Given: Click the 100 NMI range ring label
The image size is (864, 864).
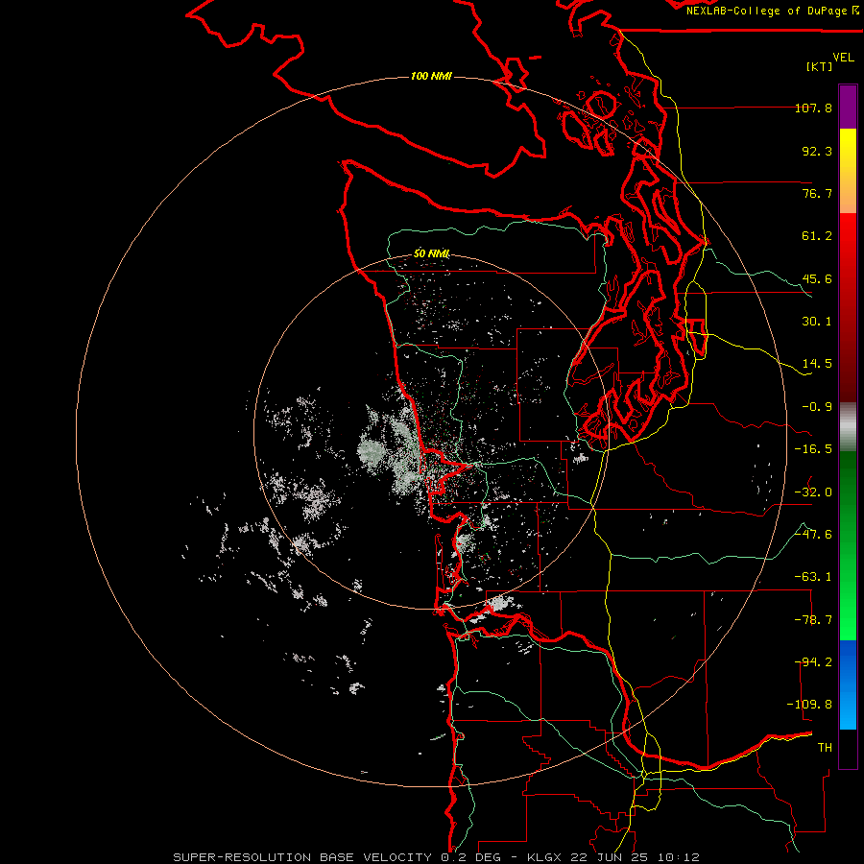Looking at the screenshot, I should coord(431,76).
